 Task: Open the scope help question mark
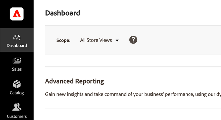coord(133,40)
